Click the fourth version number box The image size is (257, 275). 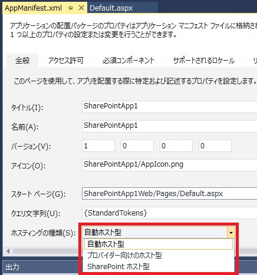(x=215, y=146)
